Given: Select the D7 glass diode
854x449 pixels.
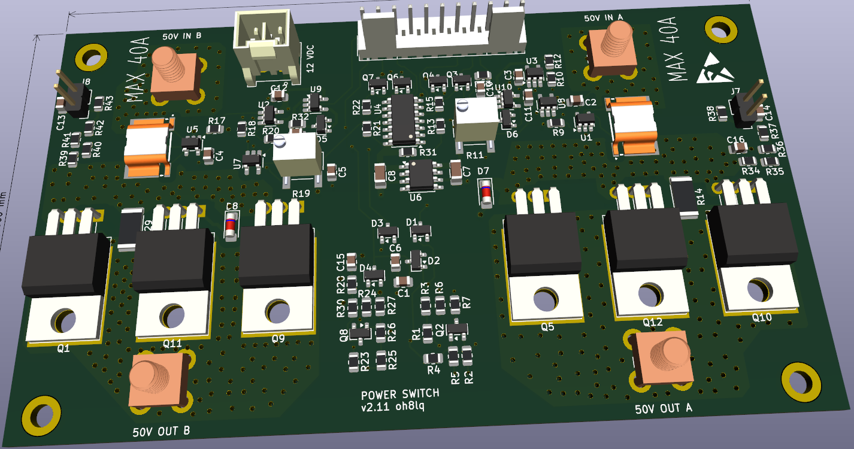Looking at the screenshot, I should point(486,193).
